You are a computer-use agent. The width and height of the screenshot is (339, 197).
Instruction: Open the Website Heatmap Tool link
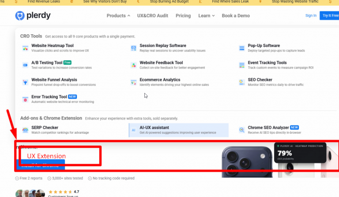click(x=53, y=46)
